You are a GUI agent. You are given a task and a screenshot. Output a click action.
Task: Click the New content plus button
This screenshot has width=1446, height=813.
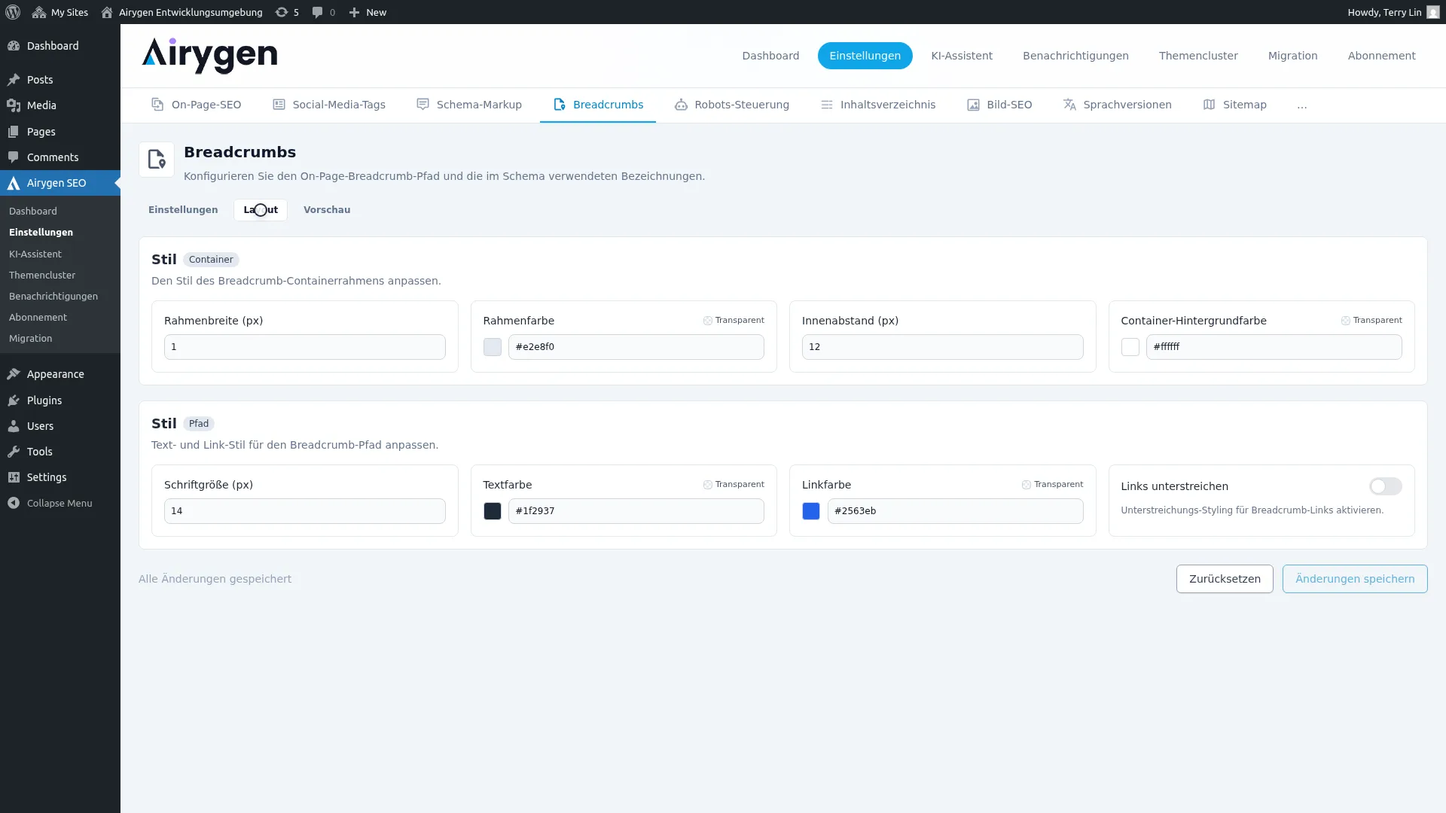(x=368, y=12)
